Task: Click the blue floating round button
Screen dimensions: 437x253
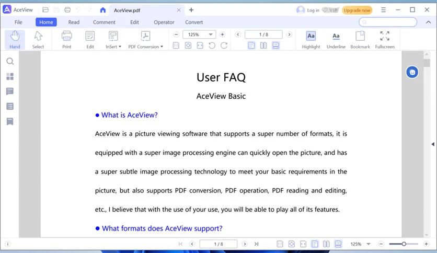Action: point(412,72)
